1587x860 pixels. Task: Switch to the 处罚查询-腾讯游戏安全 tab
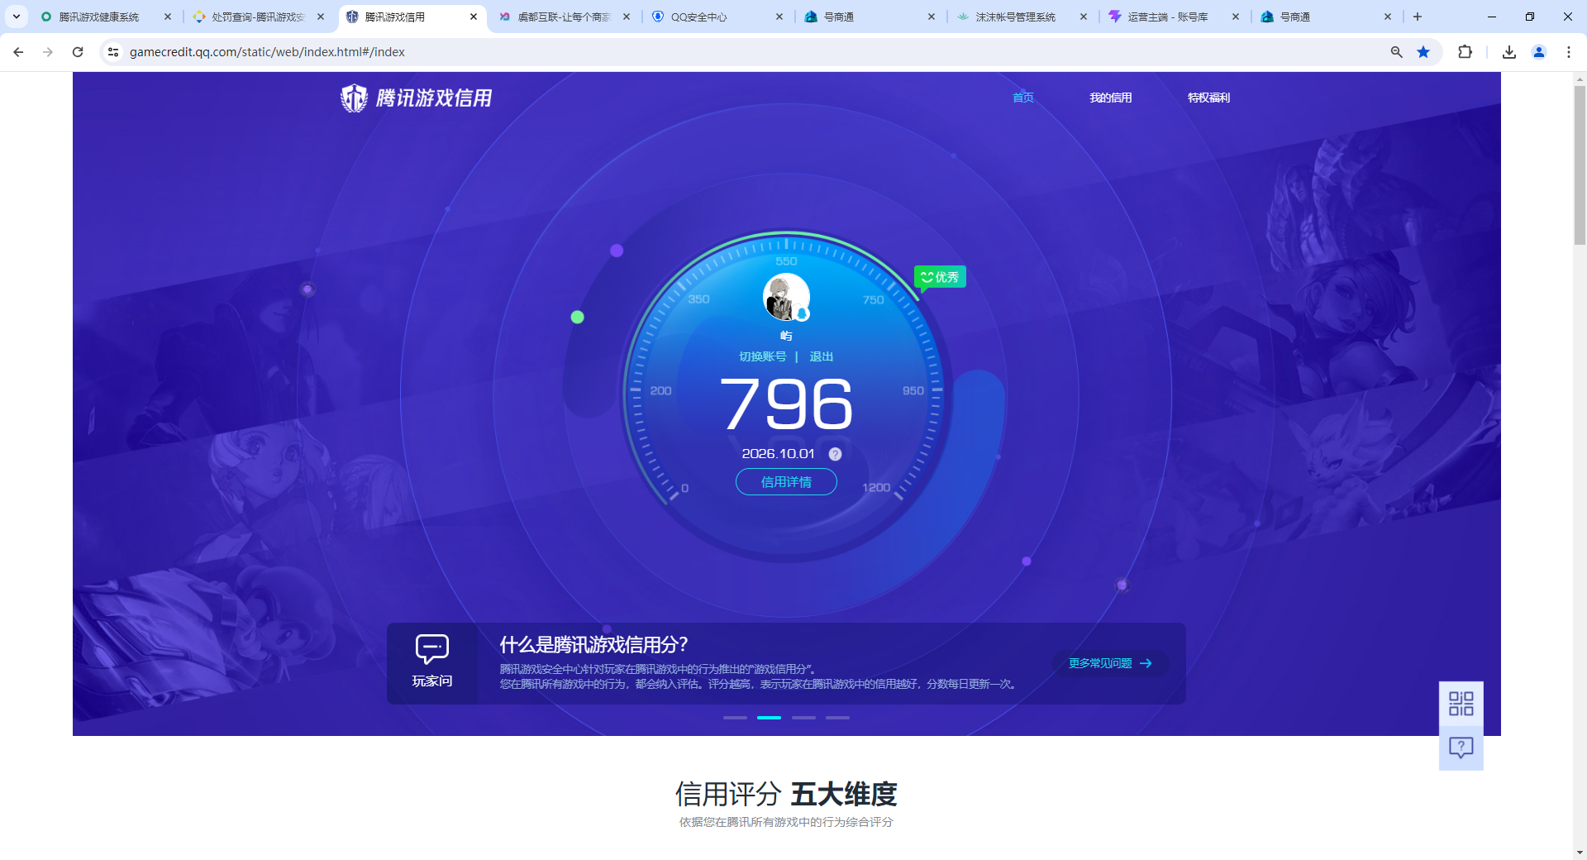(258, 17)
